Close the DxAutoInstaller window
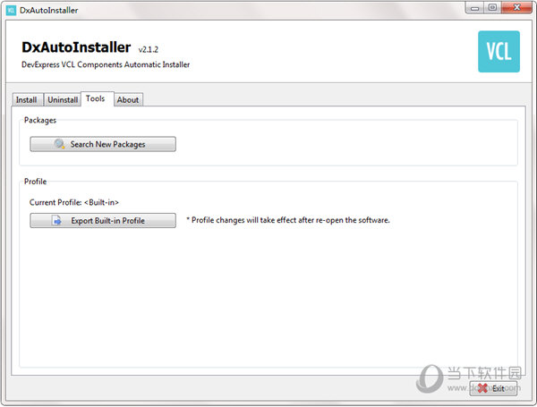 pyautogui.click(x=516, y=7)
